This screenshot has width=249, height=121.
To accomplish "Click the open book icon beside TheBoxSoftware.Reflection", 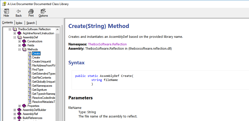I will point(15,29).
